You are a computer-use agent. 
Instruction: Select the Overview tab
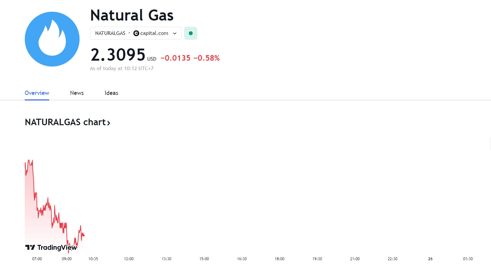37,93
